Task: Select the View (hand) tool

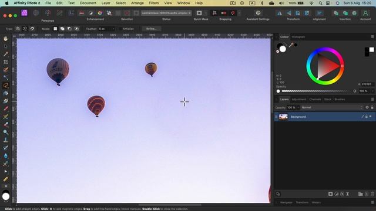Action: pos(6,39)
